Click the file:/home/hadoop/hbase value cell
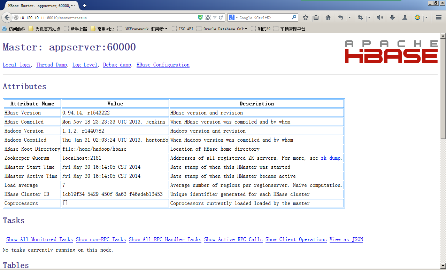446x270 pixels. click(x=115, y=149)
